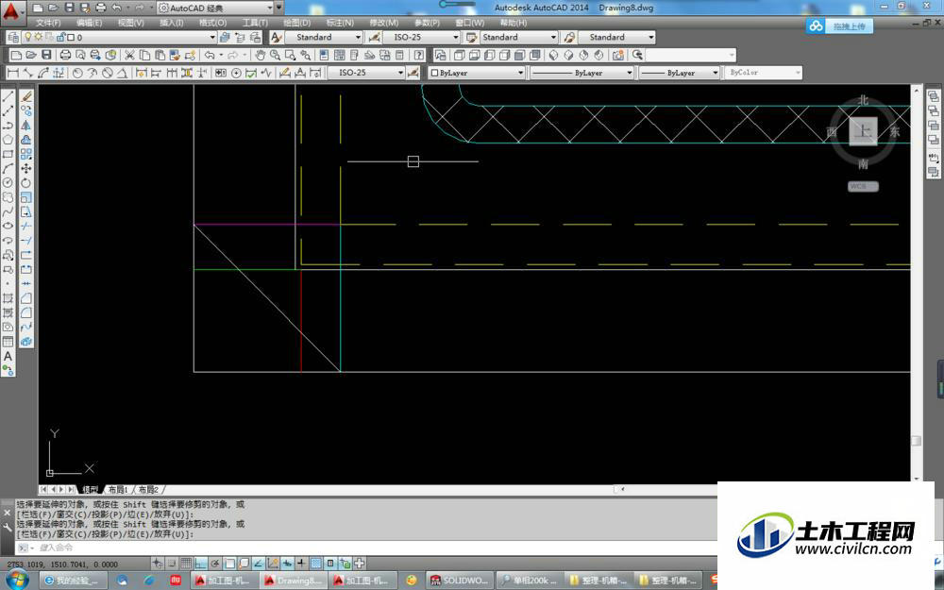
Task: Select the Multiline Text A tool
Action: [8, 356]
